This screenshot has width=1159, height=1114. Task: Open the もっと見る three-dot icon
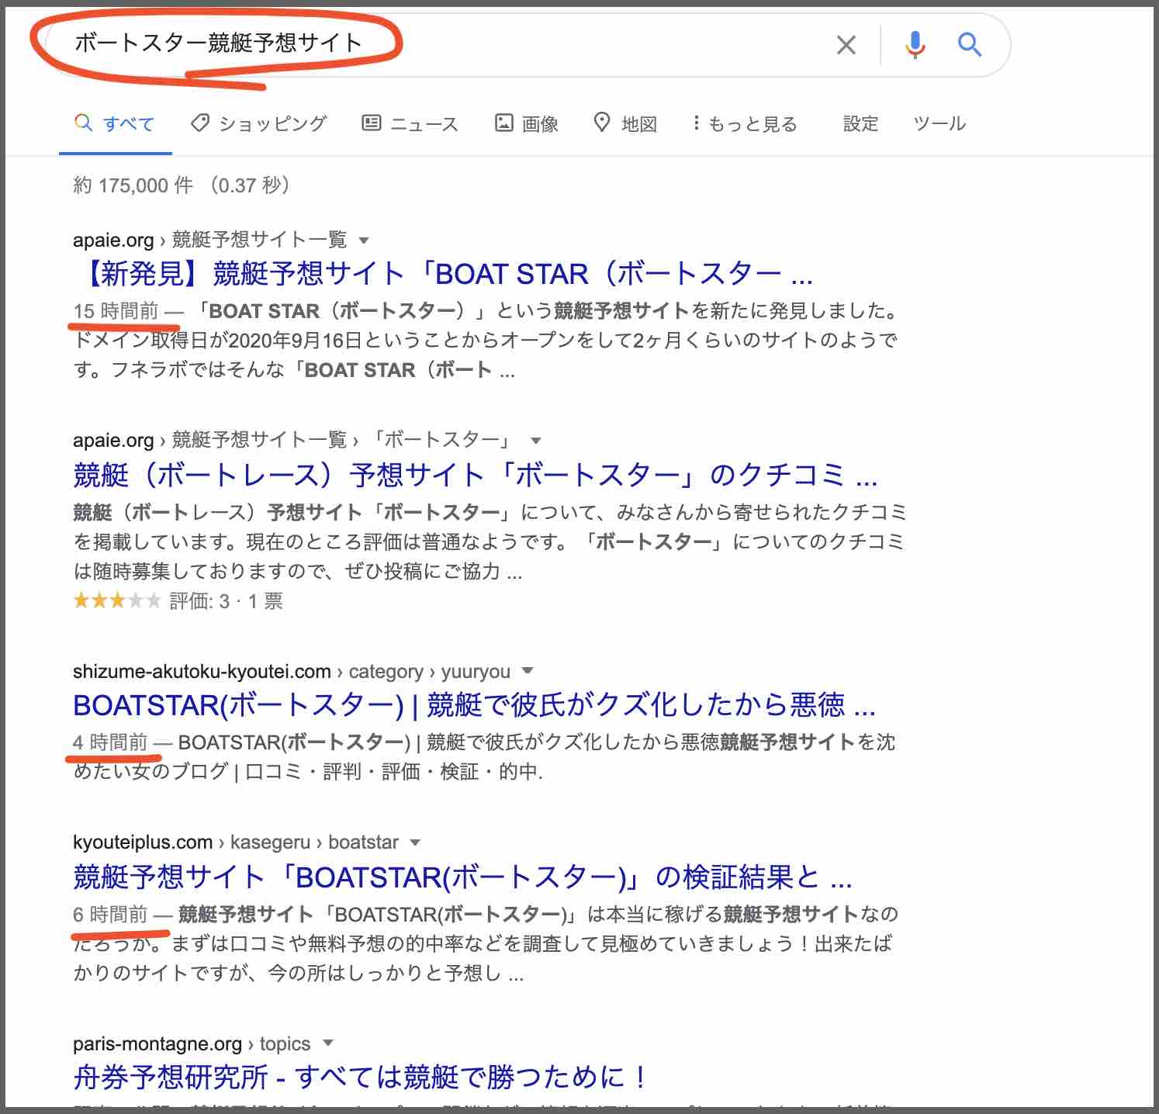click(x=697, y=123)
